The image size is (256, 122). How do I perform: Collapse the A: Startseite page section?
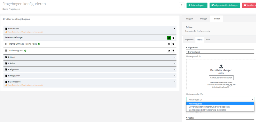[x=174, y=29]
